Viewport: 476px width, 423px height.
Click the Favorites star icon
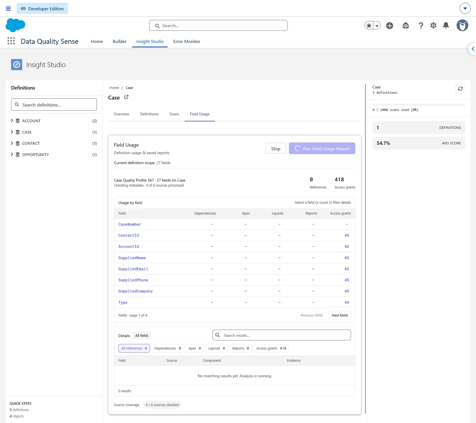369,26
